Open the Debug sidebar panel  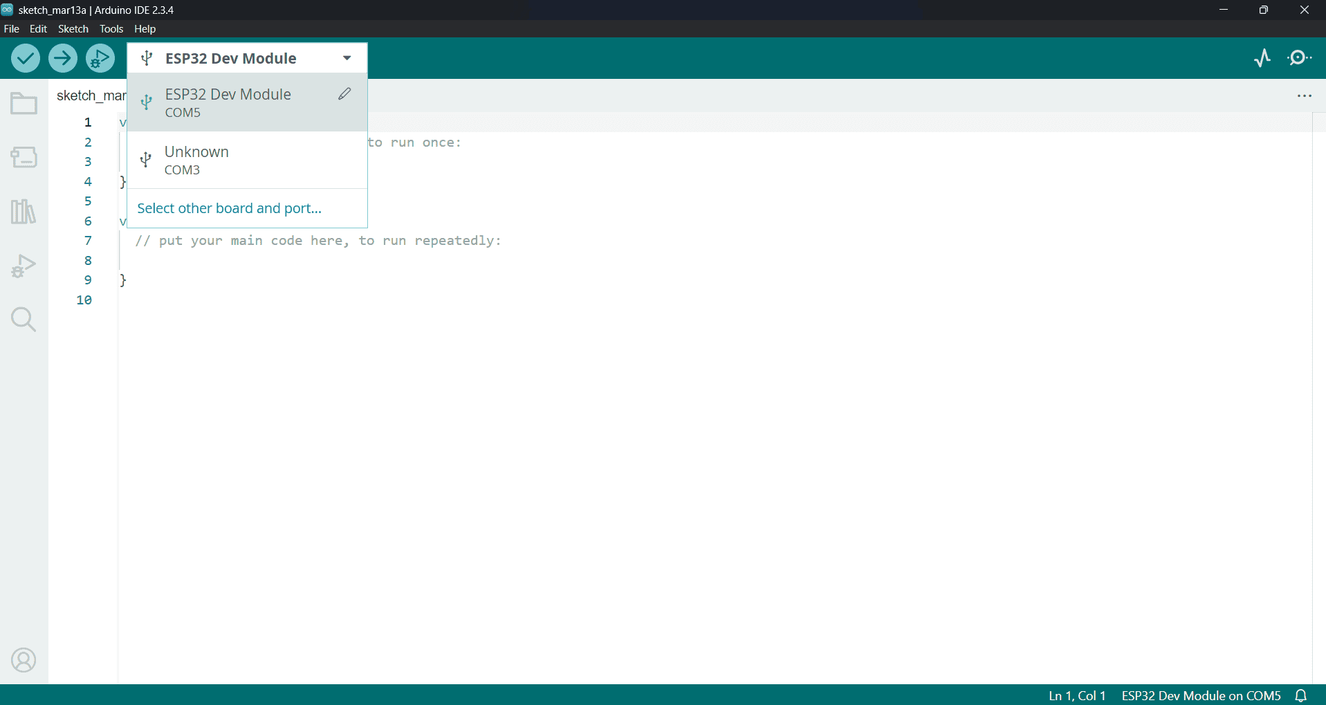24,266
